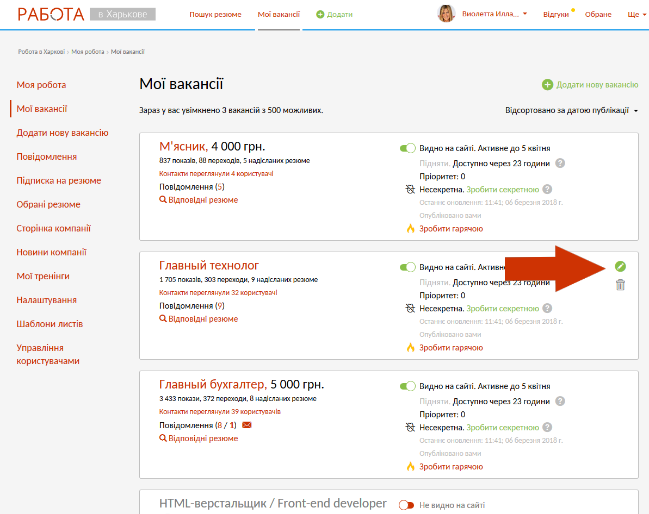Image resolution: width=649 pixels, height=514 pixels.
Task: Click the flame icon for М'ясник vacancy
Action: tap(411, 229)
